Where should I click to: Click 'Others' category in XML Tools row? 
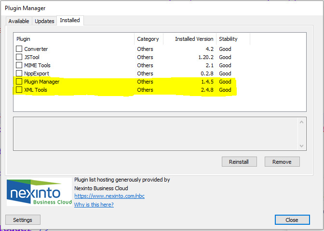[x=145, y=90]
